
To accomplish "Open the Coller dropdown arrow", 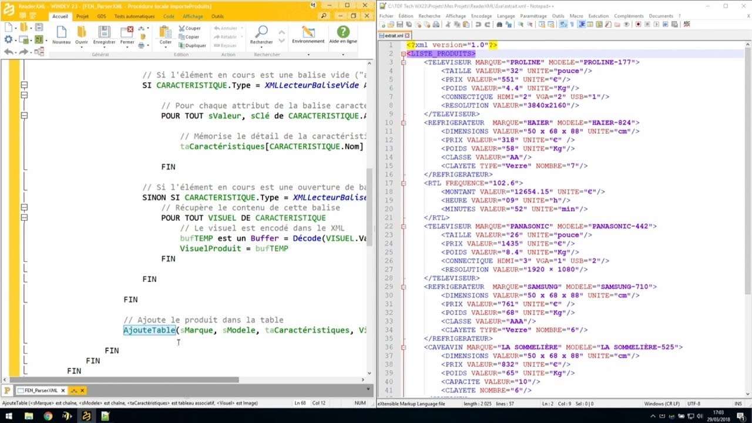I will pyautogui.click(x=166, y=47).
